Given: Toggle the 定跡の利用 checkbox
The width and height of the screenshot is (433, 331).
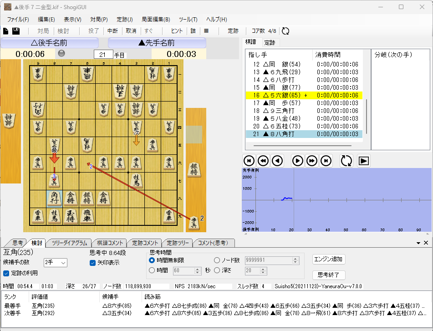Looking at the screenshot, I should tap(6, 273).
